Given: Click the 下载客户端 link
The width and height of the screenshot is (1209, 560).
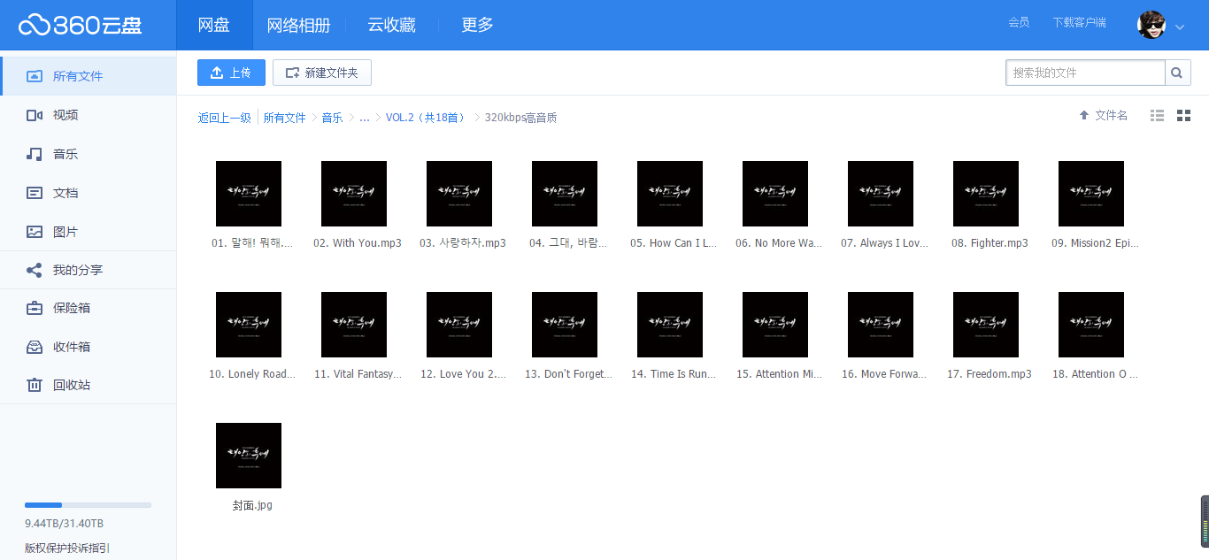Looking at the screenshot, I should coord(1079,22).
